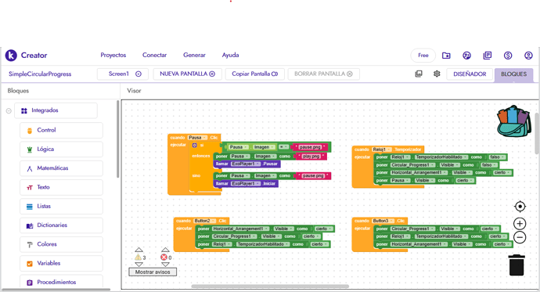Open Reloj1 dropdown in Temporizador block
540x292 pixels.
[x=382, y=150]
